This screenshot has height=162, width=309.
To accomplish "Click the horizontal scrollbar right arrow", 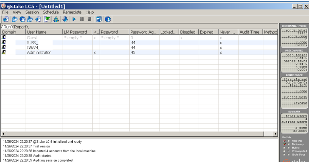I will [x=275, y=134].
